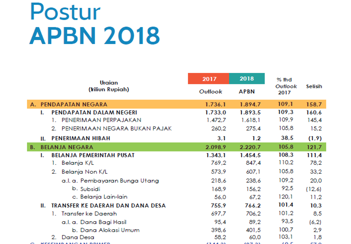The height and width of the screenshot is (244, 351).
Task: Select the PENERIMAAN HIBAH row label
Action: 81,138
